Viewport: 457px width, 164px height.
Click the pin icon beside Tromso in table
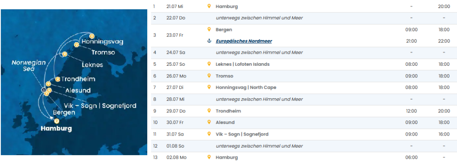[x=209, y=76]
